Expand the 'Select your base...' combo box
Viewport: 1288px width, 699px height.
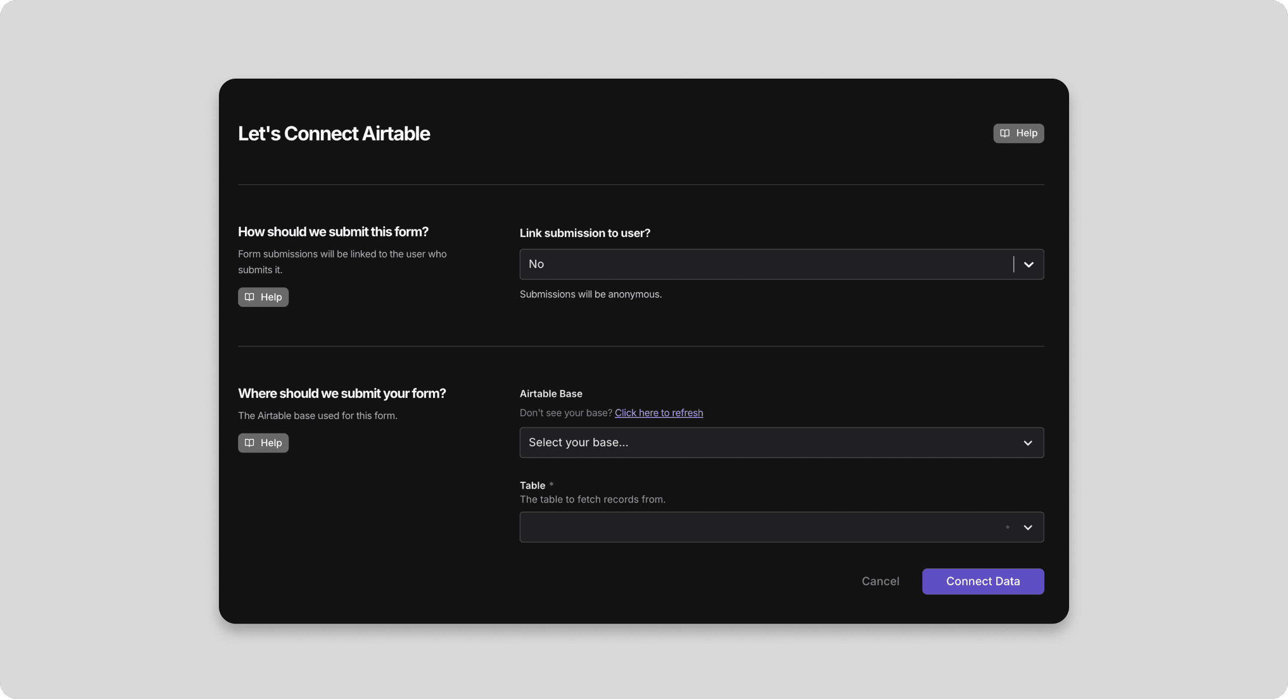(765, 443)
